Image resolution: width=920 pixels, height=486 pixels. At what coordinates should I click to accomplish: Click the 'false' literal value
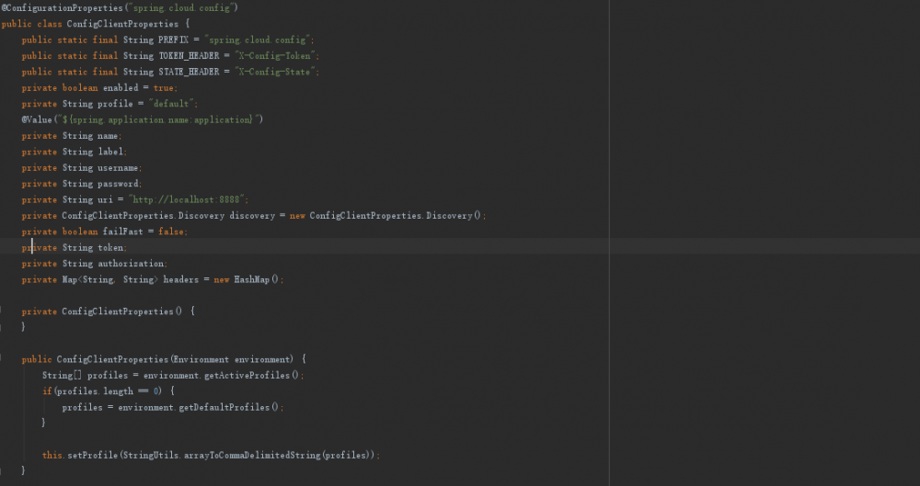pyautogui.click(x=171, y=232)
